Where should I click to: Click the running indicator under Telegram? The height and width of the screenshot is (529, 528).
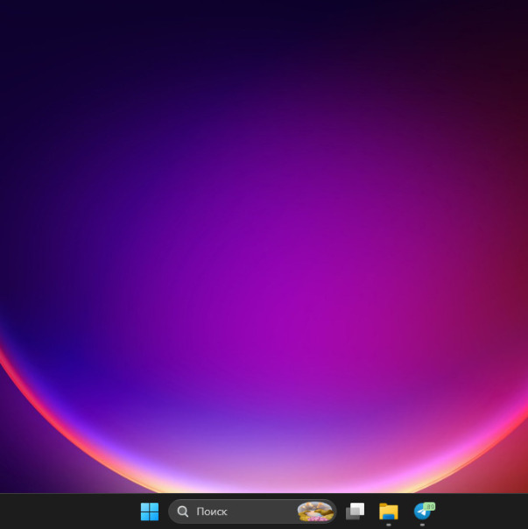click(422, 525)
